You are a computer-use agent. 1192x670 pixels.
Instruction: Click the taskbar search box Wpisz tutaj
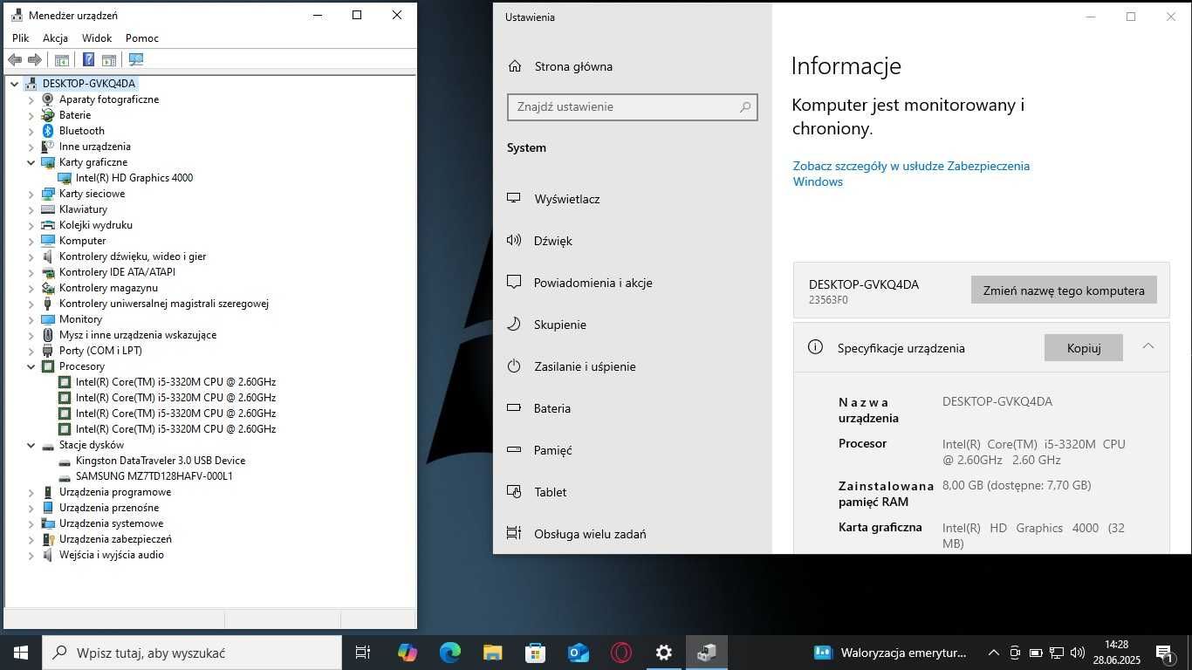192,653
